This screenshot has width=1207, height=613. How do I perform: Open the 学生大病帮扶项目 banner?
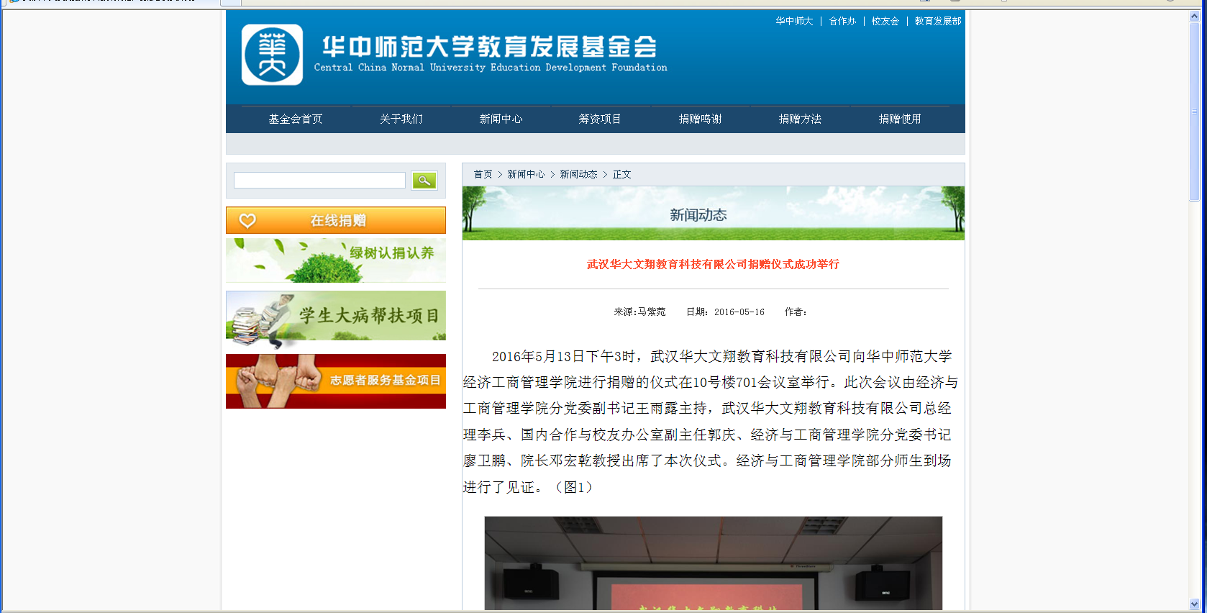click(336, 317)
